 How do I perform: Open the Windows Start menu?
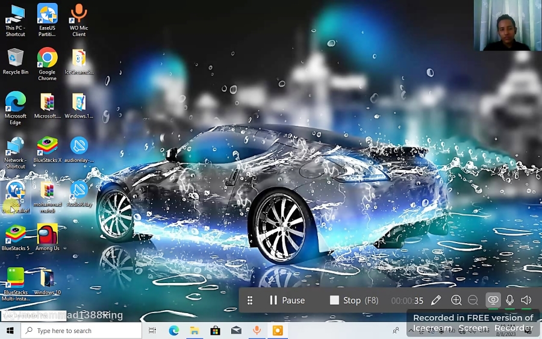(10, 331)
